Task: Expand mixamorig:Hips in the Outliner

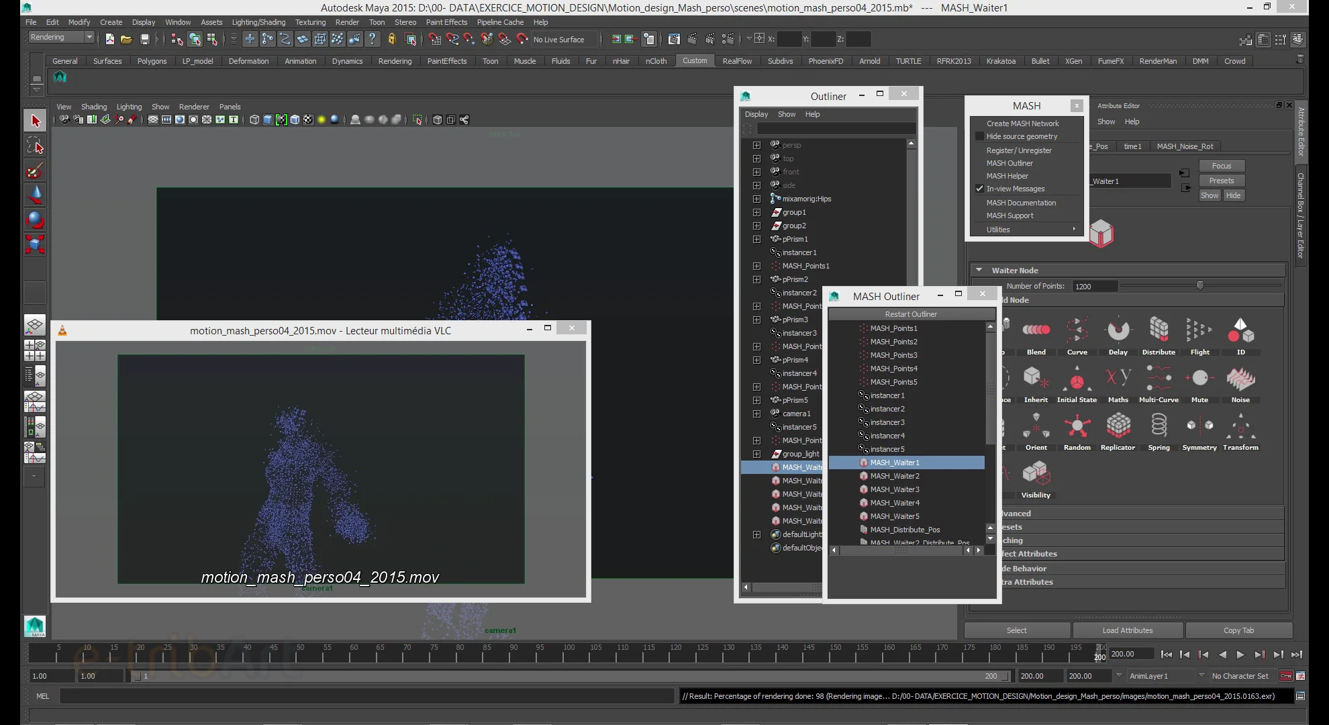Action: [x=757, y=199]
